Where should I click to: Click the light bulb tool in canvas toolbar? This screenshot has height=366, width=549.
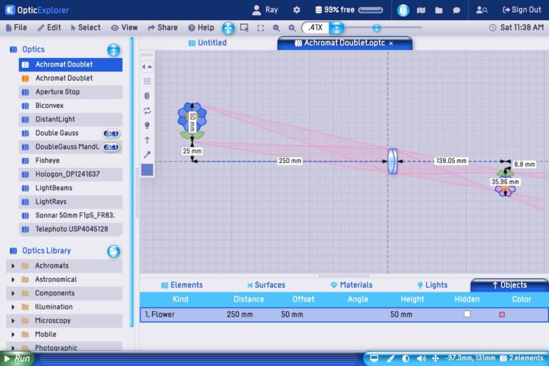147,125
